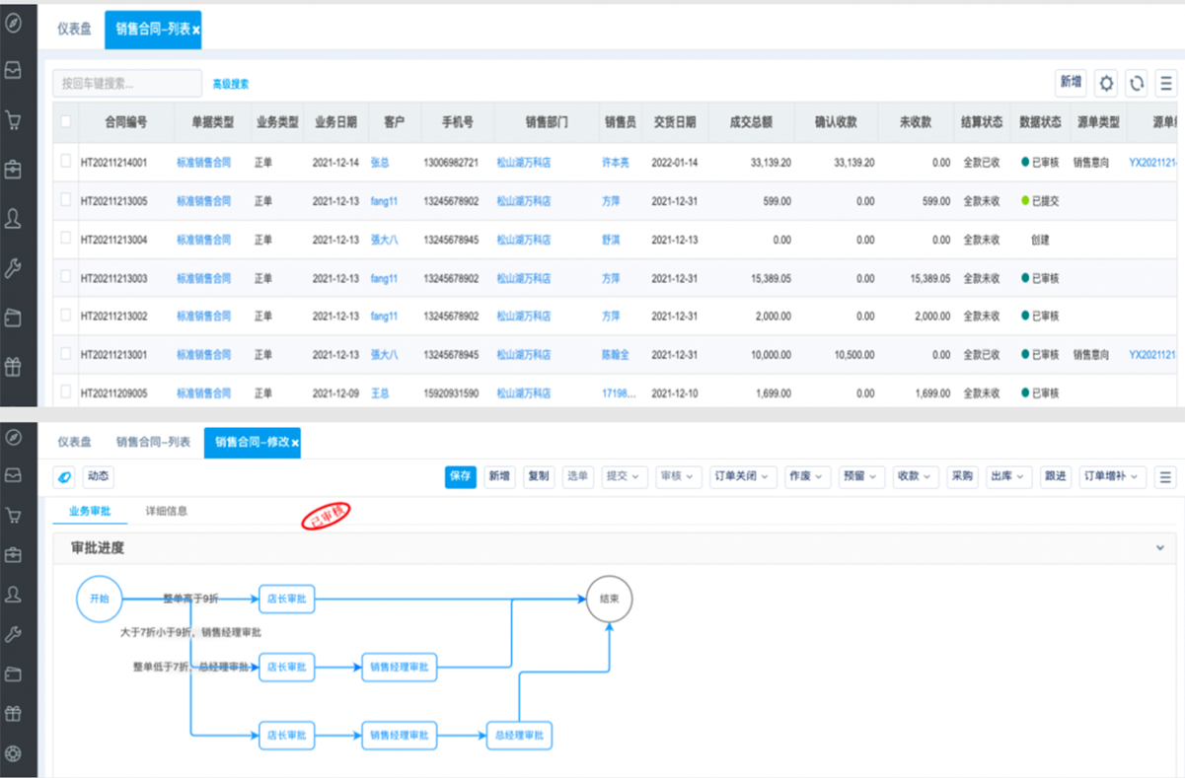The image size is (1185, 778).
Task: Open inbox icon in upper list screen sidebar
Action: (13, 71)
